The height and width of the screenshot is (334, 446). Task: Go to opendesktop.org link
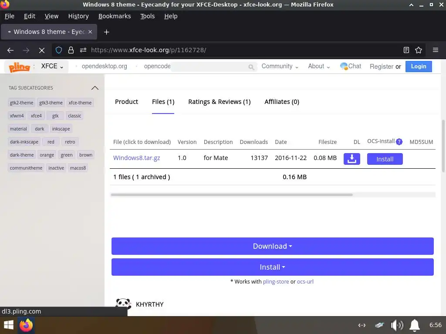coord(105,66)
